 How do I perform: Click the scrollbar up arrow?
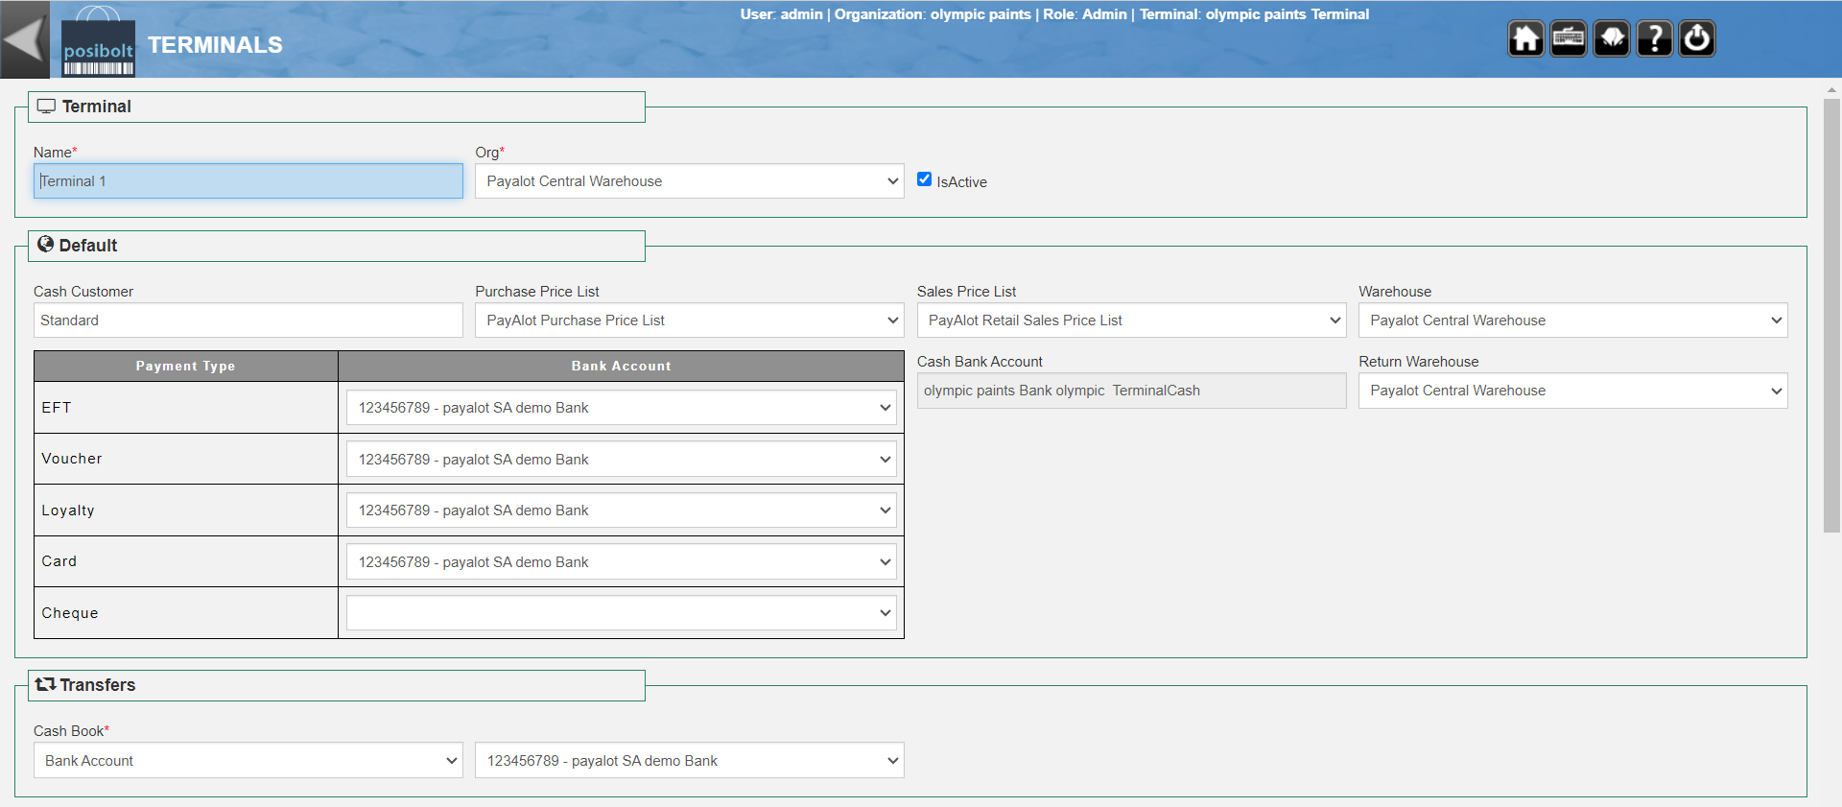[x=1831, y=89]
